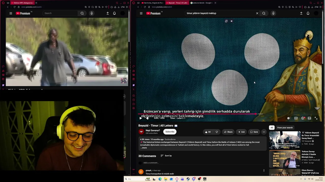Switch to 'Garrincha, Alegria do Povo' tab
325x182 pixels.
point(153,3)
